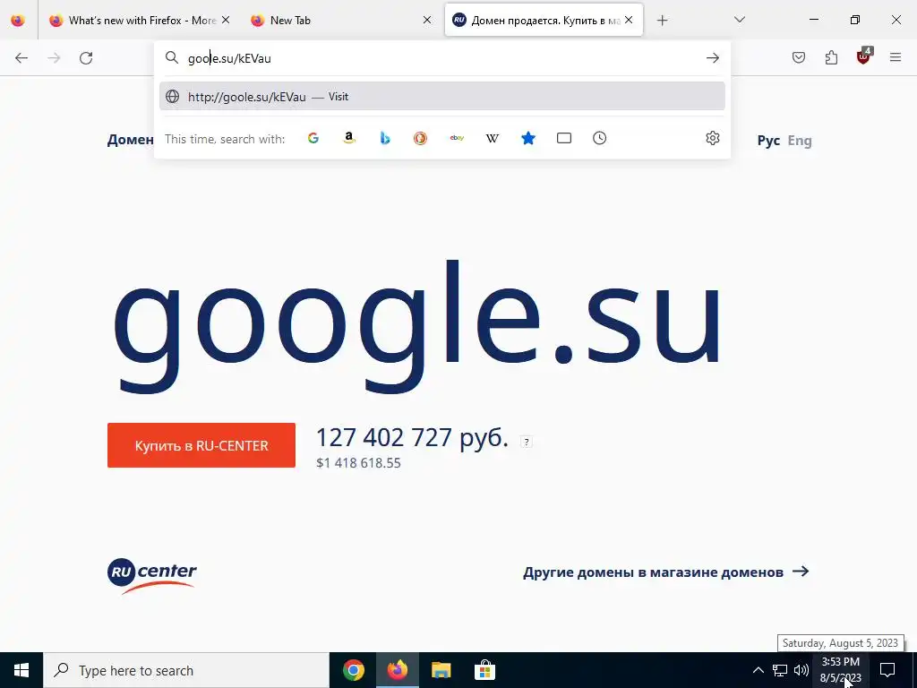Search in Bookmarks via star icon

[528, 138]
